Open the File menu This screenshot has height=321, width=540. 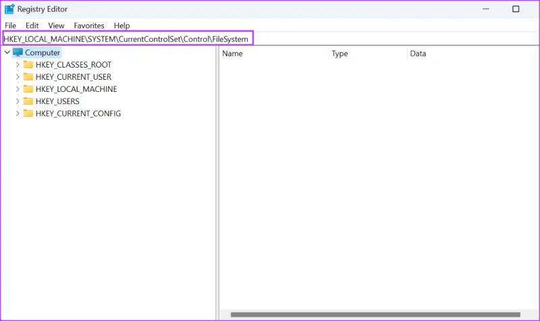pyautogui.click(x=10, y=26)
